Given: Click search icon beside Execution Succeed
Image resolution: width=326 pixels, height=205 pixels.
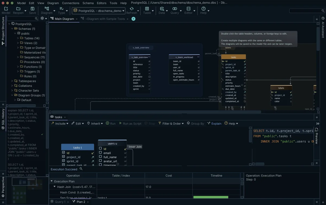Looking at the screenshot, I should coord(81,169).
